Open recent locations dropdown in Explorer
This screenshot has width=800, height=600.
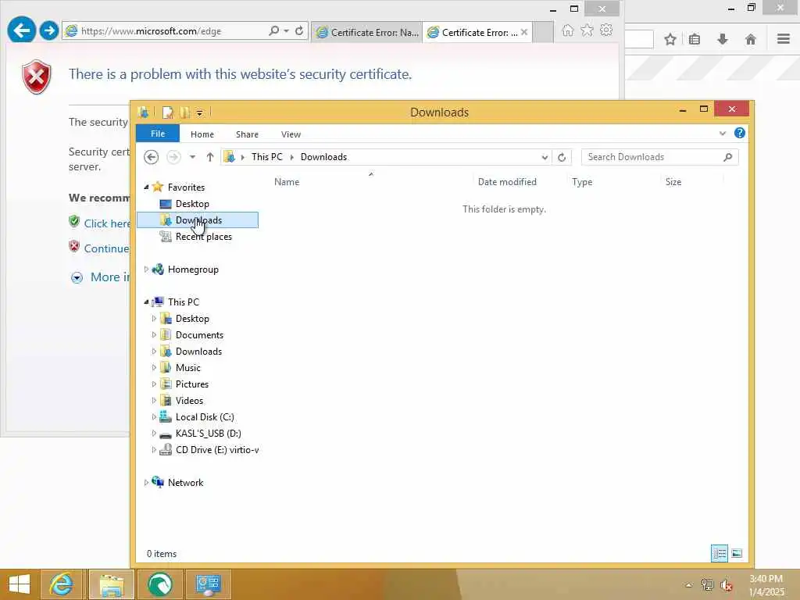(192, 157)
